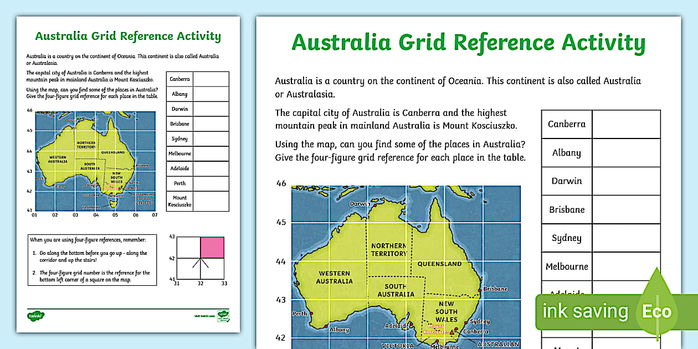Click QUEENSLAND on the large map
The width and height of the screenshot is (698, 349).
pyautogui.click(x=439, y=264)
